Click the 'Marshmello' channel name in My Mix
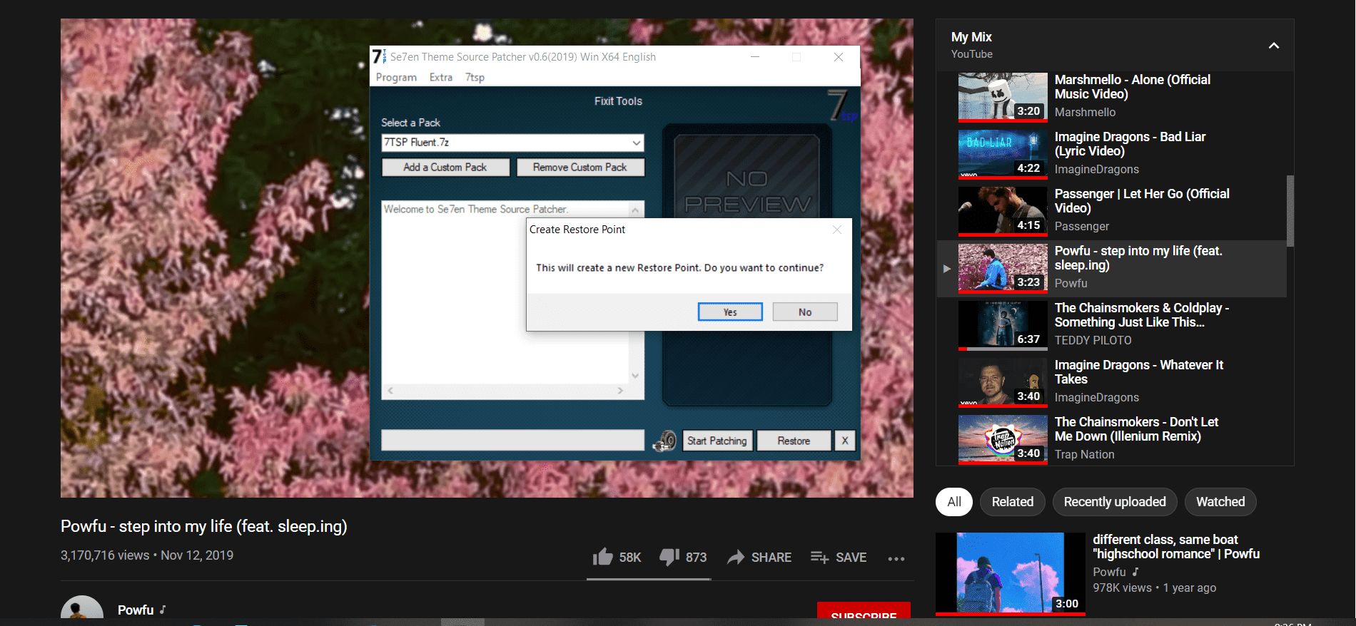 click(1085, 113)
